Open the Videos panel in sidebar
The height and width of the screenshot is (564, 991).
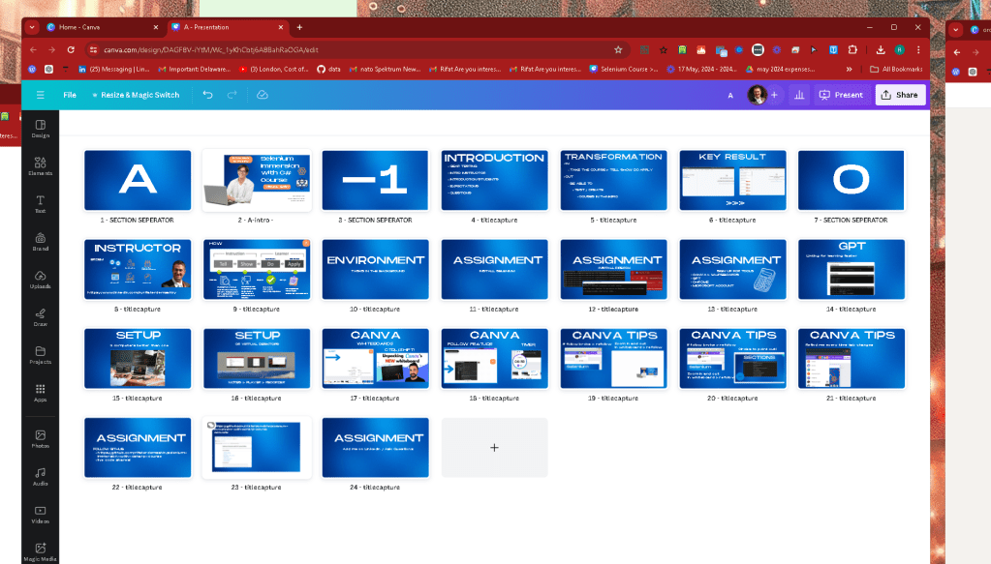[41, 515]
